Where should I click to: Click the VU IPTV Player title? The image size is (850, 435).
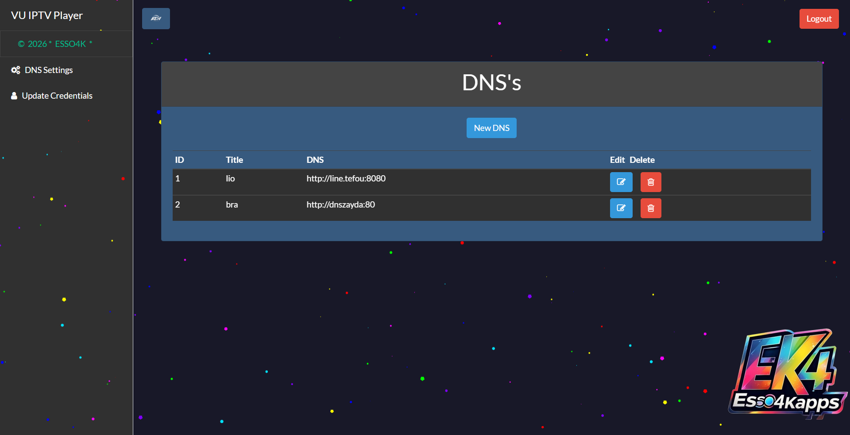47,15
